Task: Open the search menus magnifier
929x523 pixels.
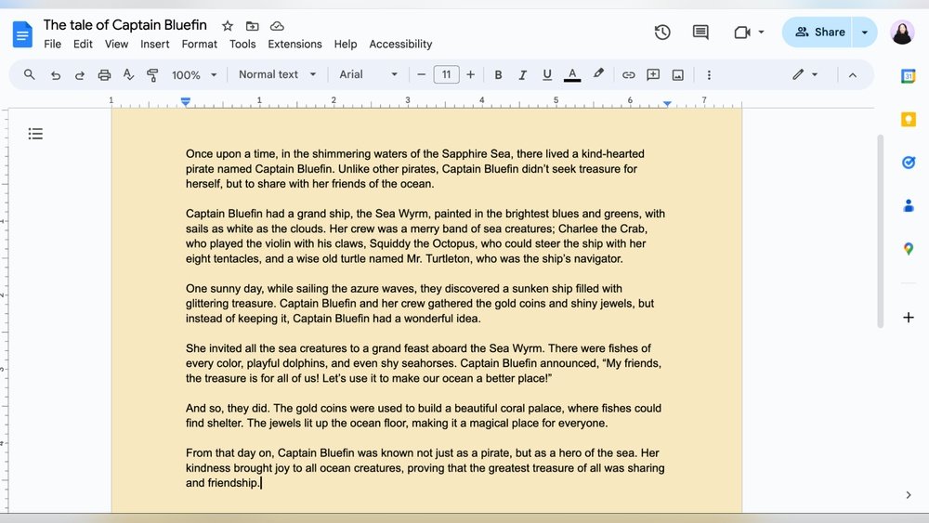Action: [x=29, y=74]
